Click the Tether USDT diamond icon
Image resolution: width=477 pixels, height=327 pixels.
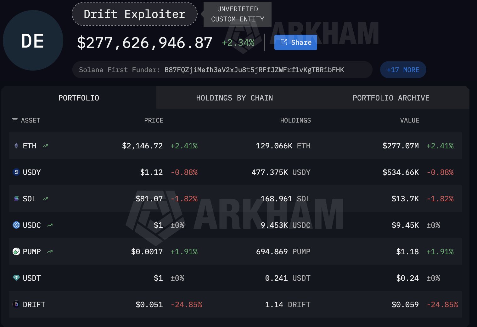coord(16,278)
